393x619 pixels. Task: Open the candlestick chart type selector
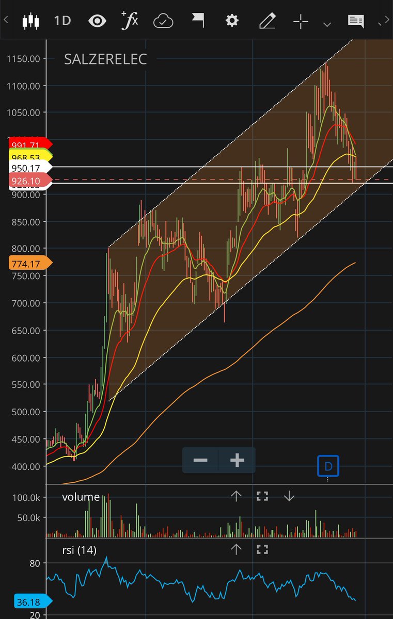[x=30, y=21]
